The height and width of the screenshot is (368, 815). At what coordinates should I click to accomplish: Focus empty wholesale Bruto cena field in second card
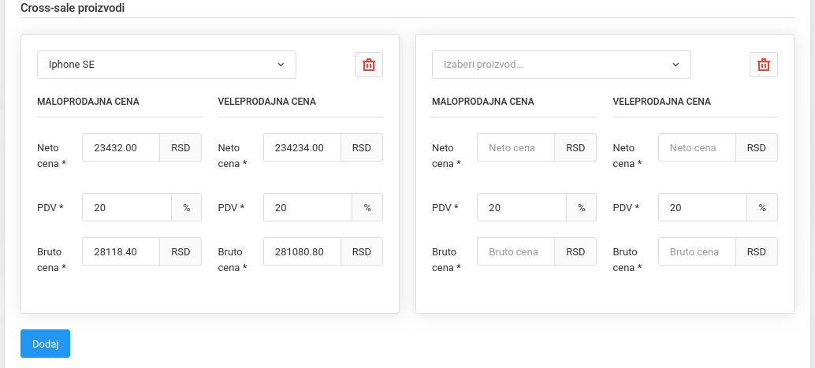(x=697, y=252)
